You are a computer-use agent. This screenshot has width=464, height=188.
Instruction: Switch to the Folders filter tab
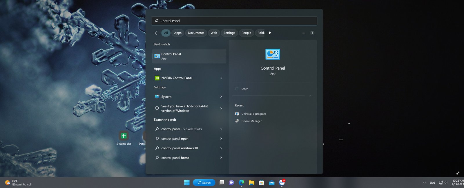(x=261, y=33)
